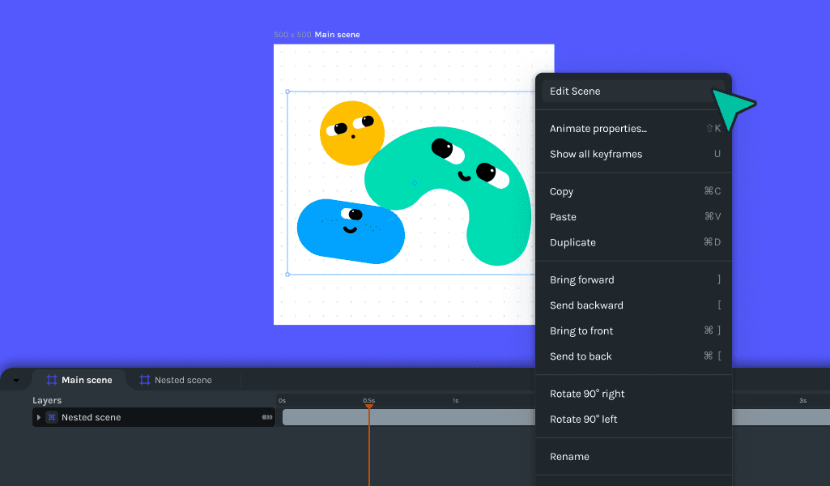Expand the Nested scene layer in the Layers panel
Screen dimensions: 830x486
tap(38, 417)
